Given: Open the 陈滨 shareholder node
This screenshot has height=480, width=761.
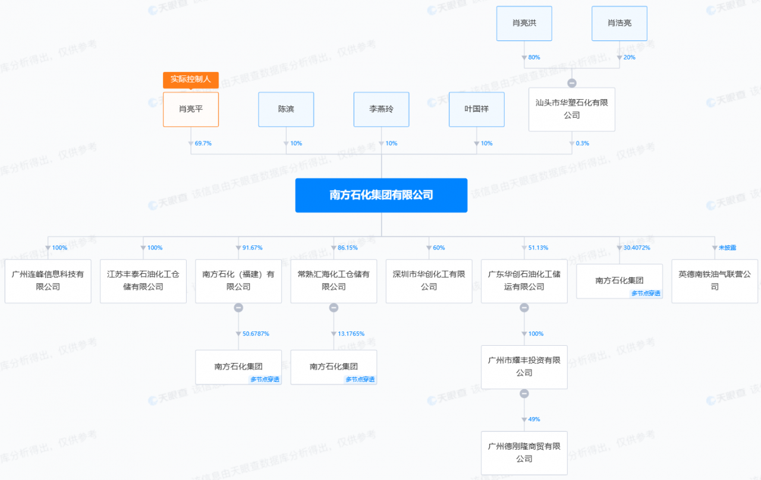Looking at the screenshot, I should (286, 109).
